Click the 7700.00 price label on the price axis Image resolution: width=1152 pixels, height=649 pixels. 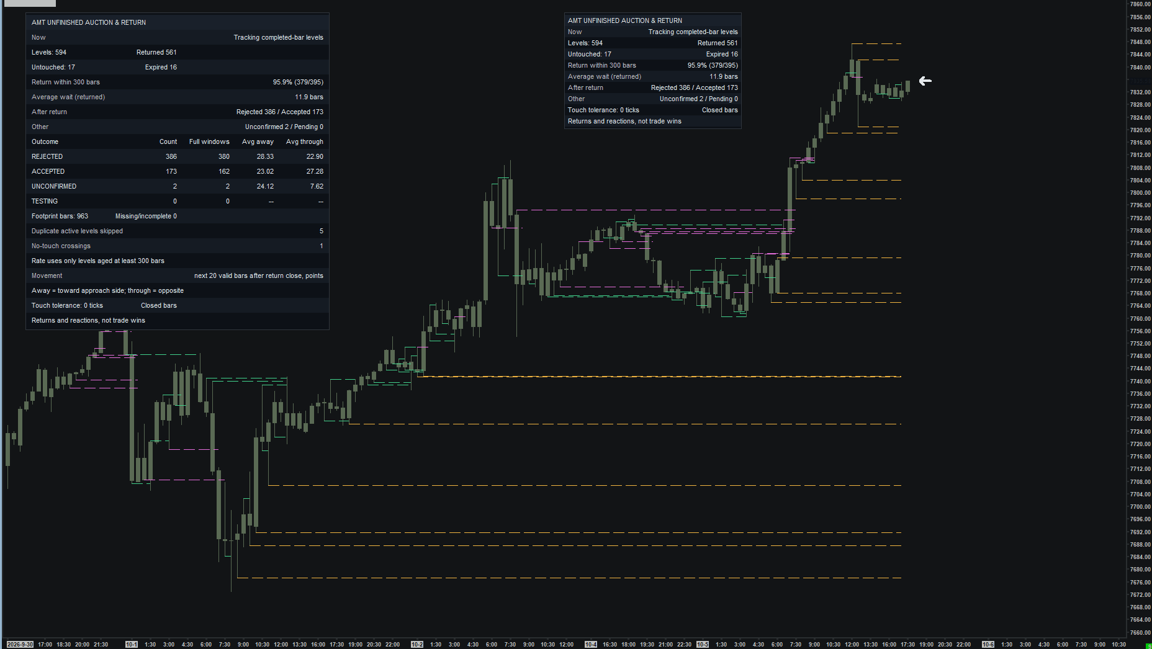tap(1140, 506)
